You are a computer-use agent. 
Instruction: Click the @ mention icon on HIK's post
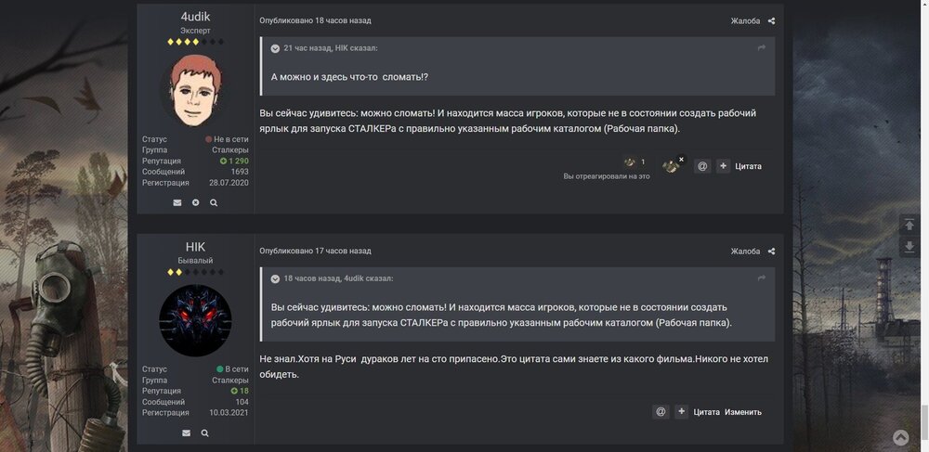[661, 412]
